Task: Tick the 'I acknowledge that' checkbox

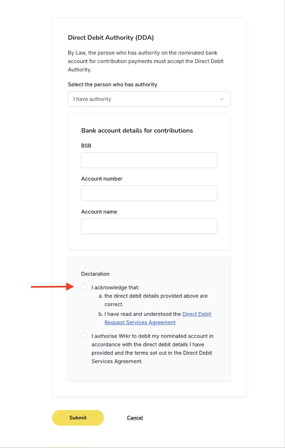Action: (x=84, y=287)
